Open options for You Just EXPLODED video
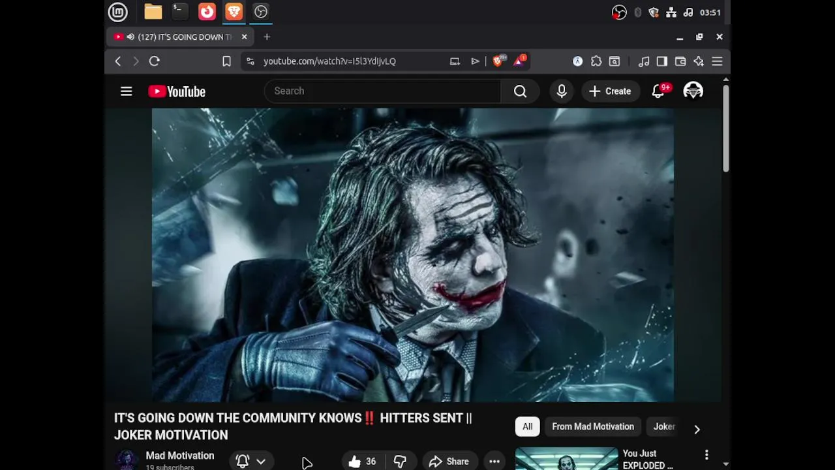The height and width of the screenshot is (470, 835). (706, 455)
